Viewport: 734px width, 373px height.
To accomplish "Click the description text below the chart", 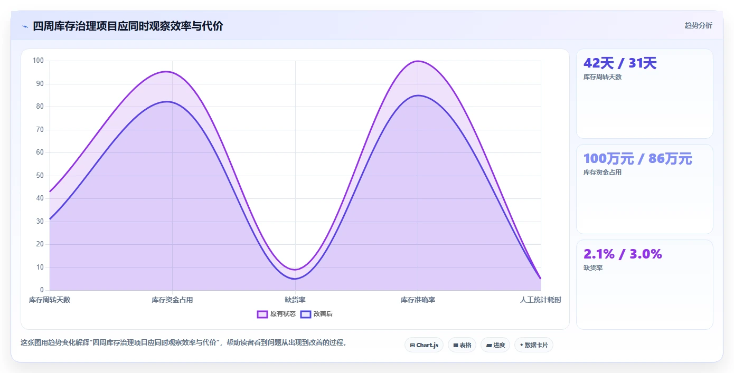I will (x=184, y=342).
